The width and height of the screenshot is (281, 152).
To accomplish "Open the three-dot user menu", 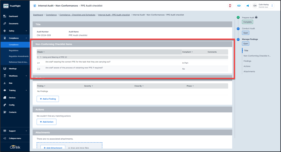I will (272, 6).
